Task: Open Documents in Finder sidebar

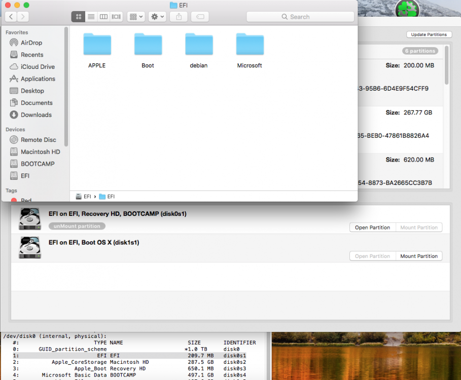Action: pos(37,103)
